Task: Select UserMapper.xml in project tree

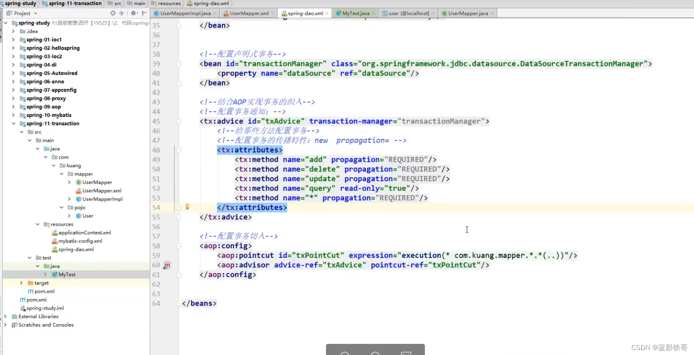Action: click(102, 191)
